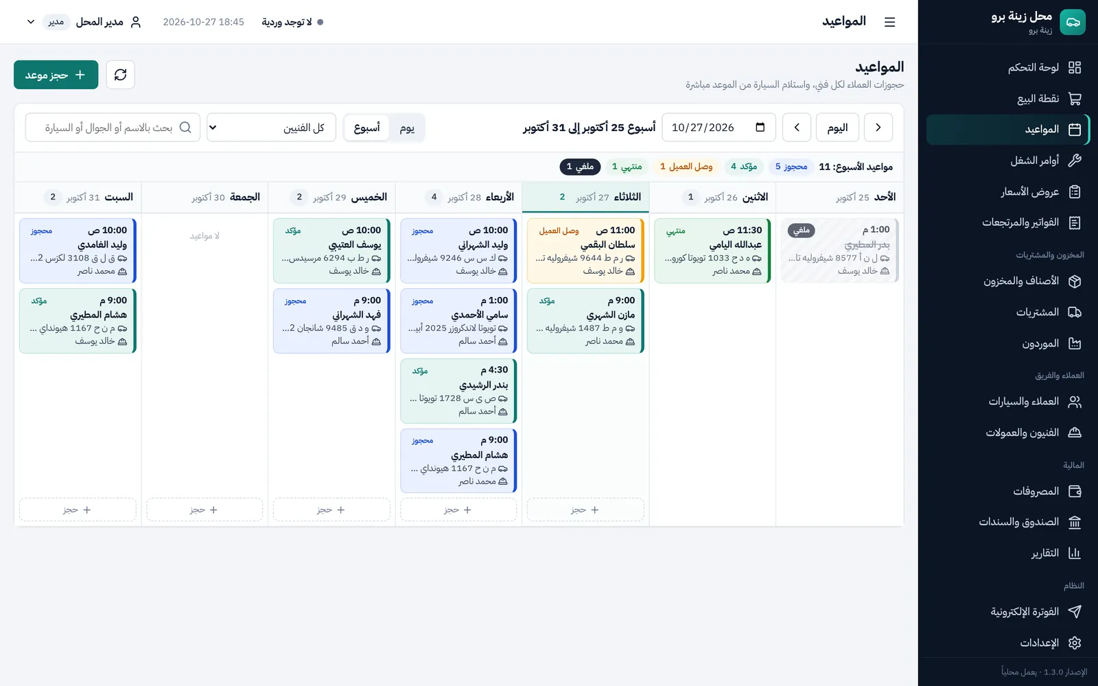Select the الخميس 29 أكتوبر column header

[331, 198]
